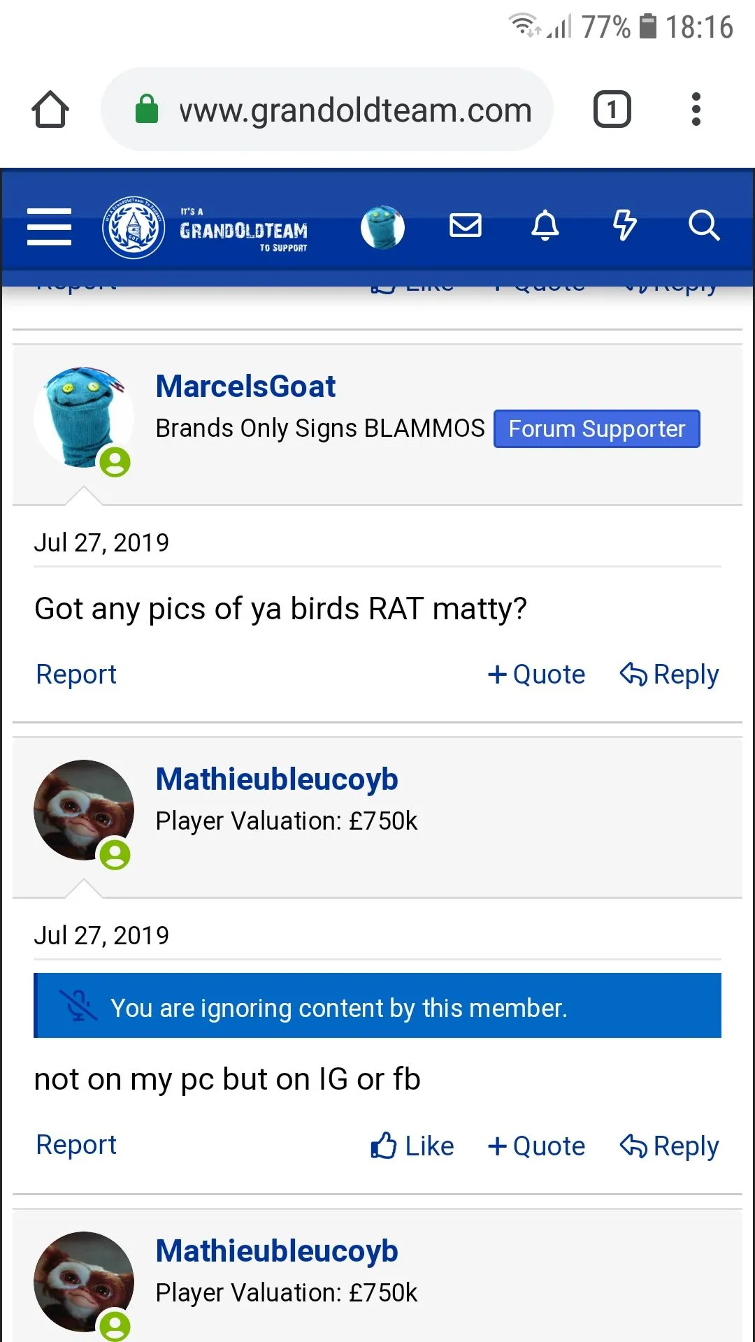
Task: Reply to MarcelsGoat's post
Action: point(669,674)
